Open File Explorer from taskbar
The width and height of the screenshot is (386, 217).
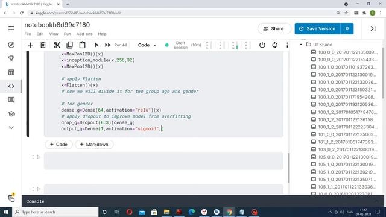tap(166, 212)
